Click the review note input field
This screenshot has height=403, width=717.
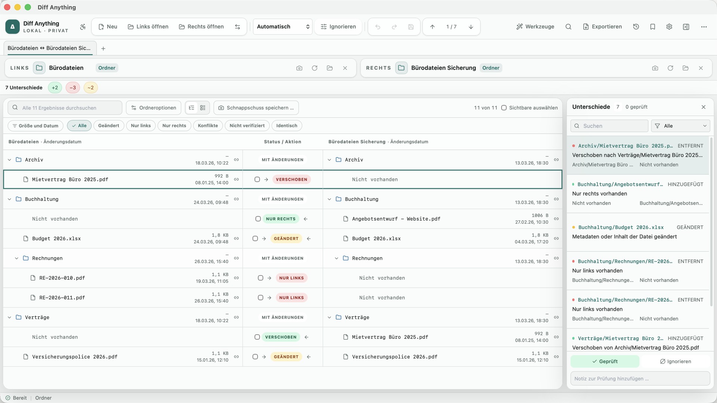(640, 378)
